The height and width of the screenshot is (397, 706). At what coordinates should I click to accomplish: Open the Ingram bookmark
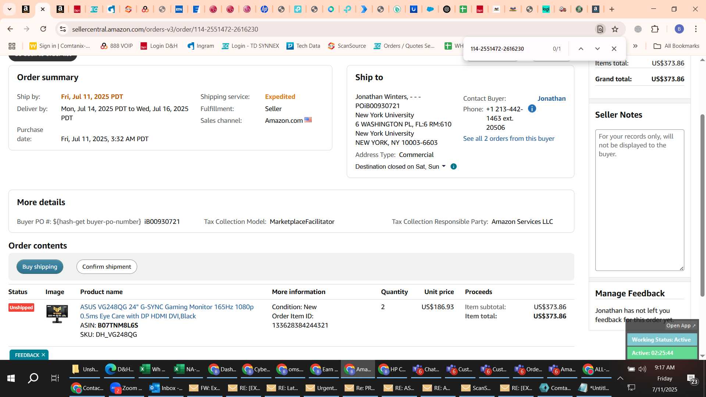click(201, 46)
